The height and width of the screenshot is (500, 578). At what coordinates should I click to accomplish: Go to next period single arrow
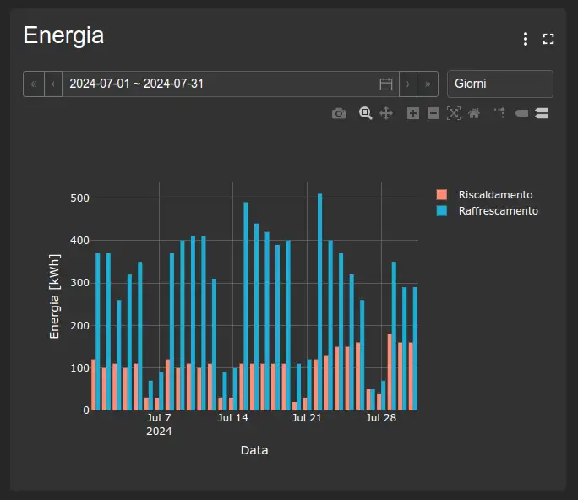coord(407,84)
